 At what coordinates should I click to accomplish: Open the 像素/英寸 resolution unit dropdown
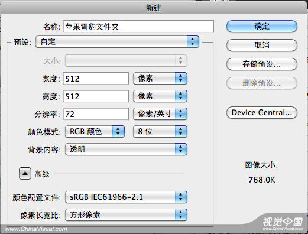[160, 113]
